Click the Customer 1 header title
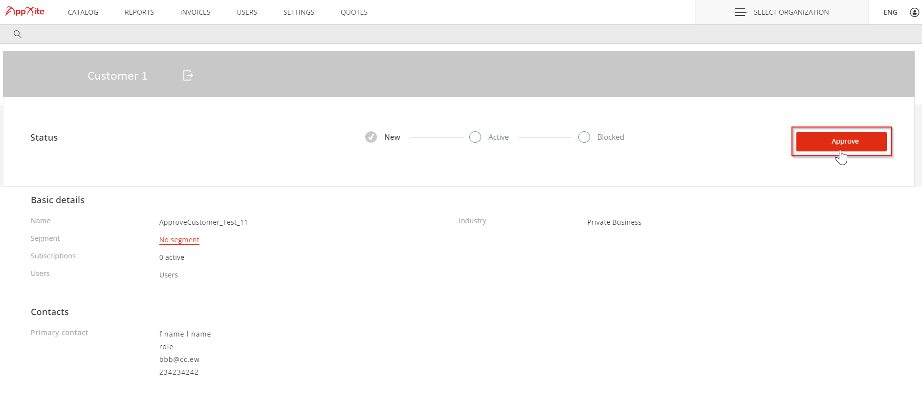The width and height of the screenshot is (922, 401). tap(117, 76)
